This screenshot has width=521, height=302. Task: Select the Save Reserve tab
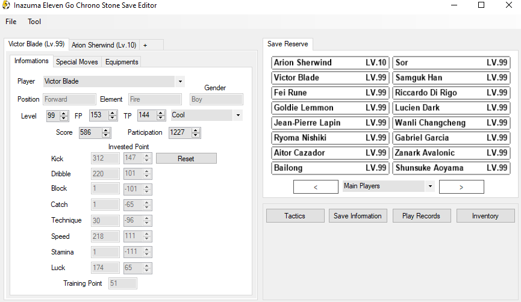[x=288, y=44]
